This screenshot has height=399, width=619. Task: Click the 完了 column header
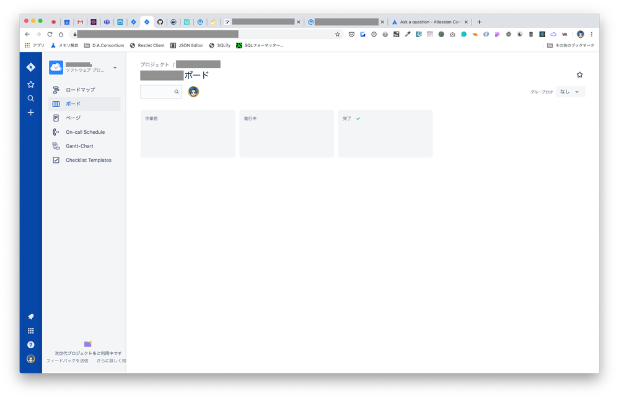(347, 118)
